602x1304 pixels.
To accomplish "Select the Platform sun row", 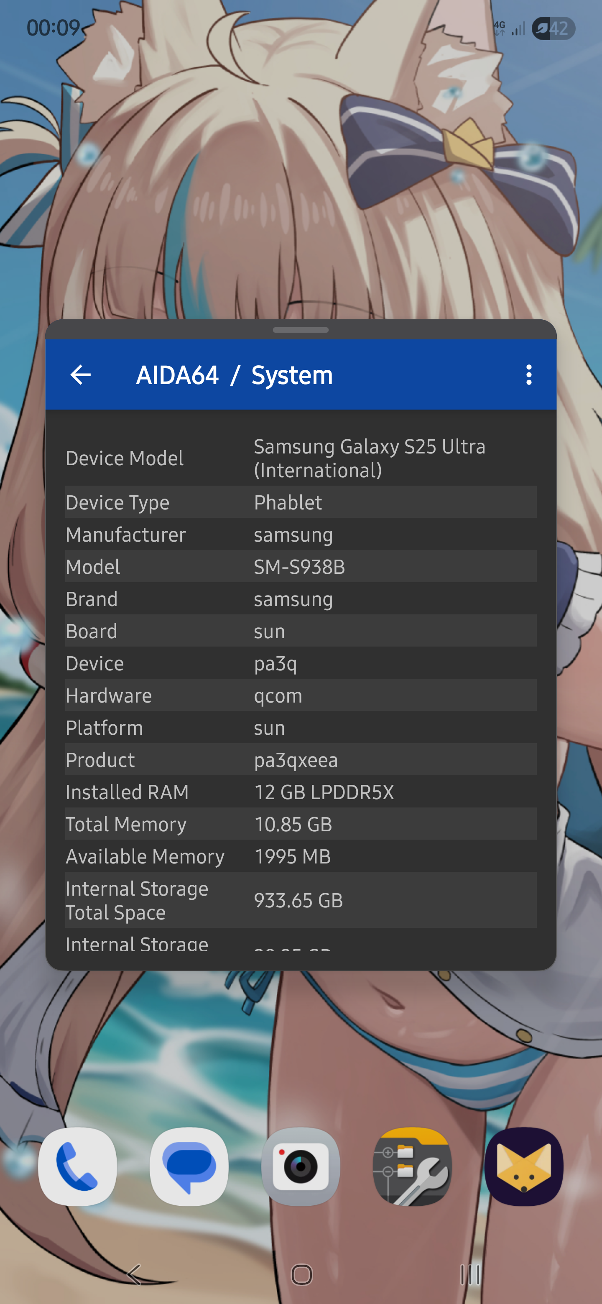I will click(x=301, y=727).
